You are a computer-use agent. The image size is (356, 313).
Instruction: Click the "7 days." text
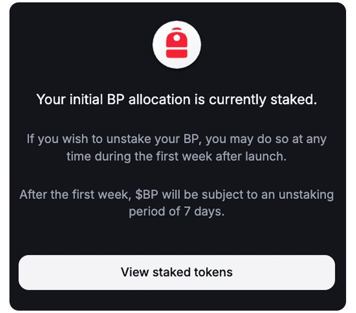tap(204, 211)
